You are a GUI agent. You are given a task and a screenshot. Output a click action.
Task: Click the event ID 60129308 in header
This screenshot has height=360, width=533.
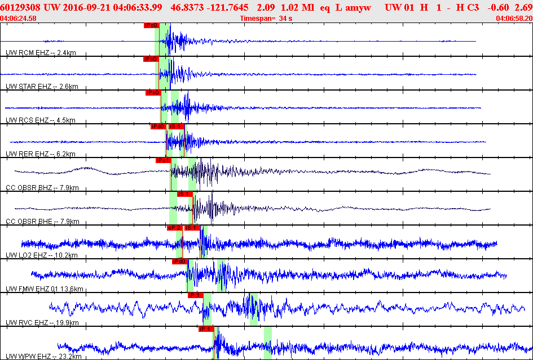(20, 7)
